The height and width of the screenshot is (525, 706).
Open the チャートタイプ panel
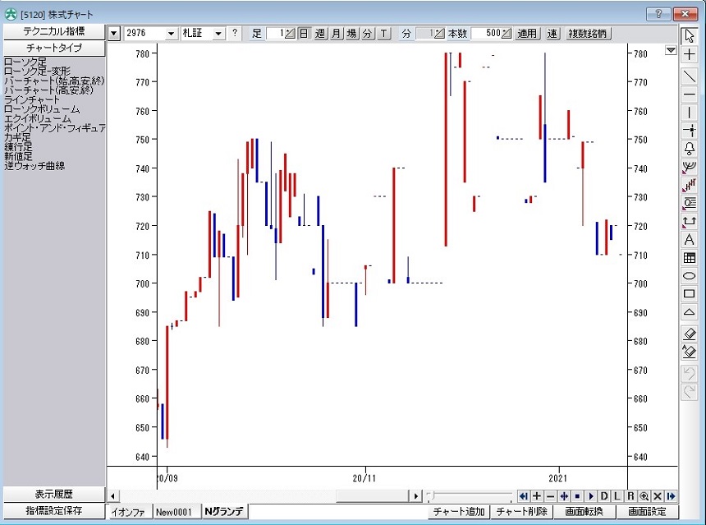pyautogui.click(x=54, y=48)
